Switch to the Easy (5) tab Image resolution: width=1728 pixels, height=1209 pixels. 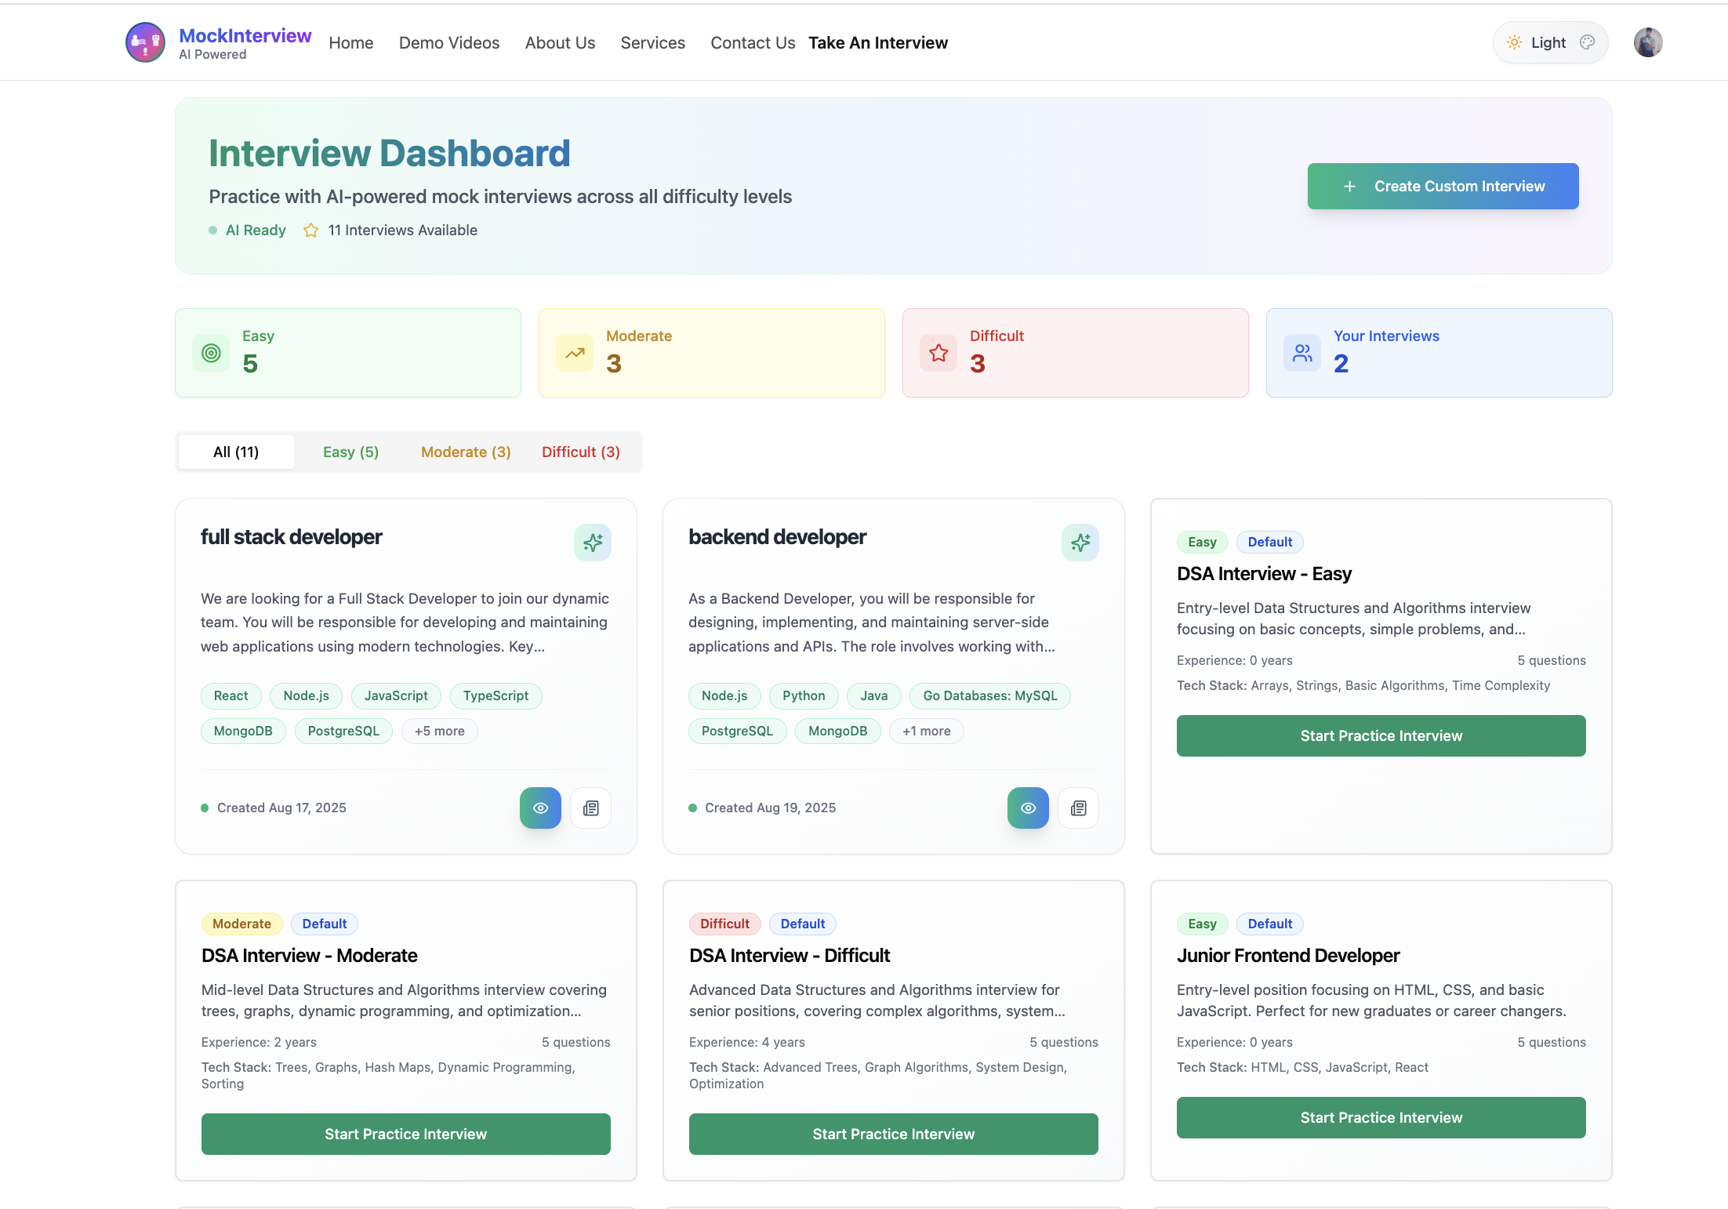[x=350, y=452]
